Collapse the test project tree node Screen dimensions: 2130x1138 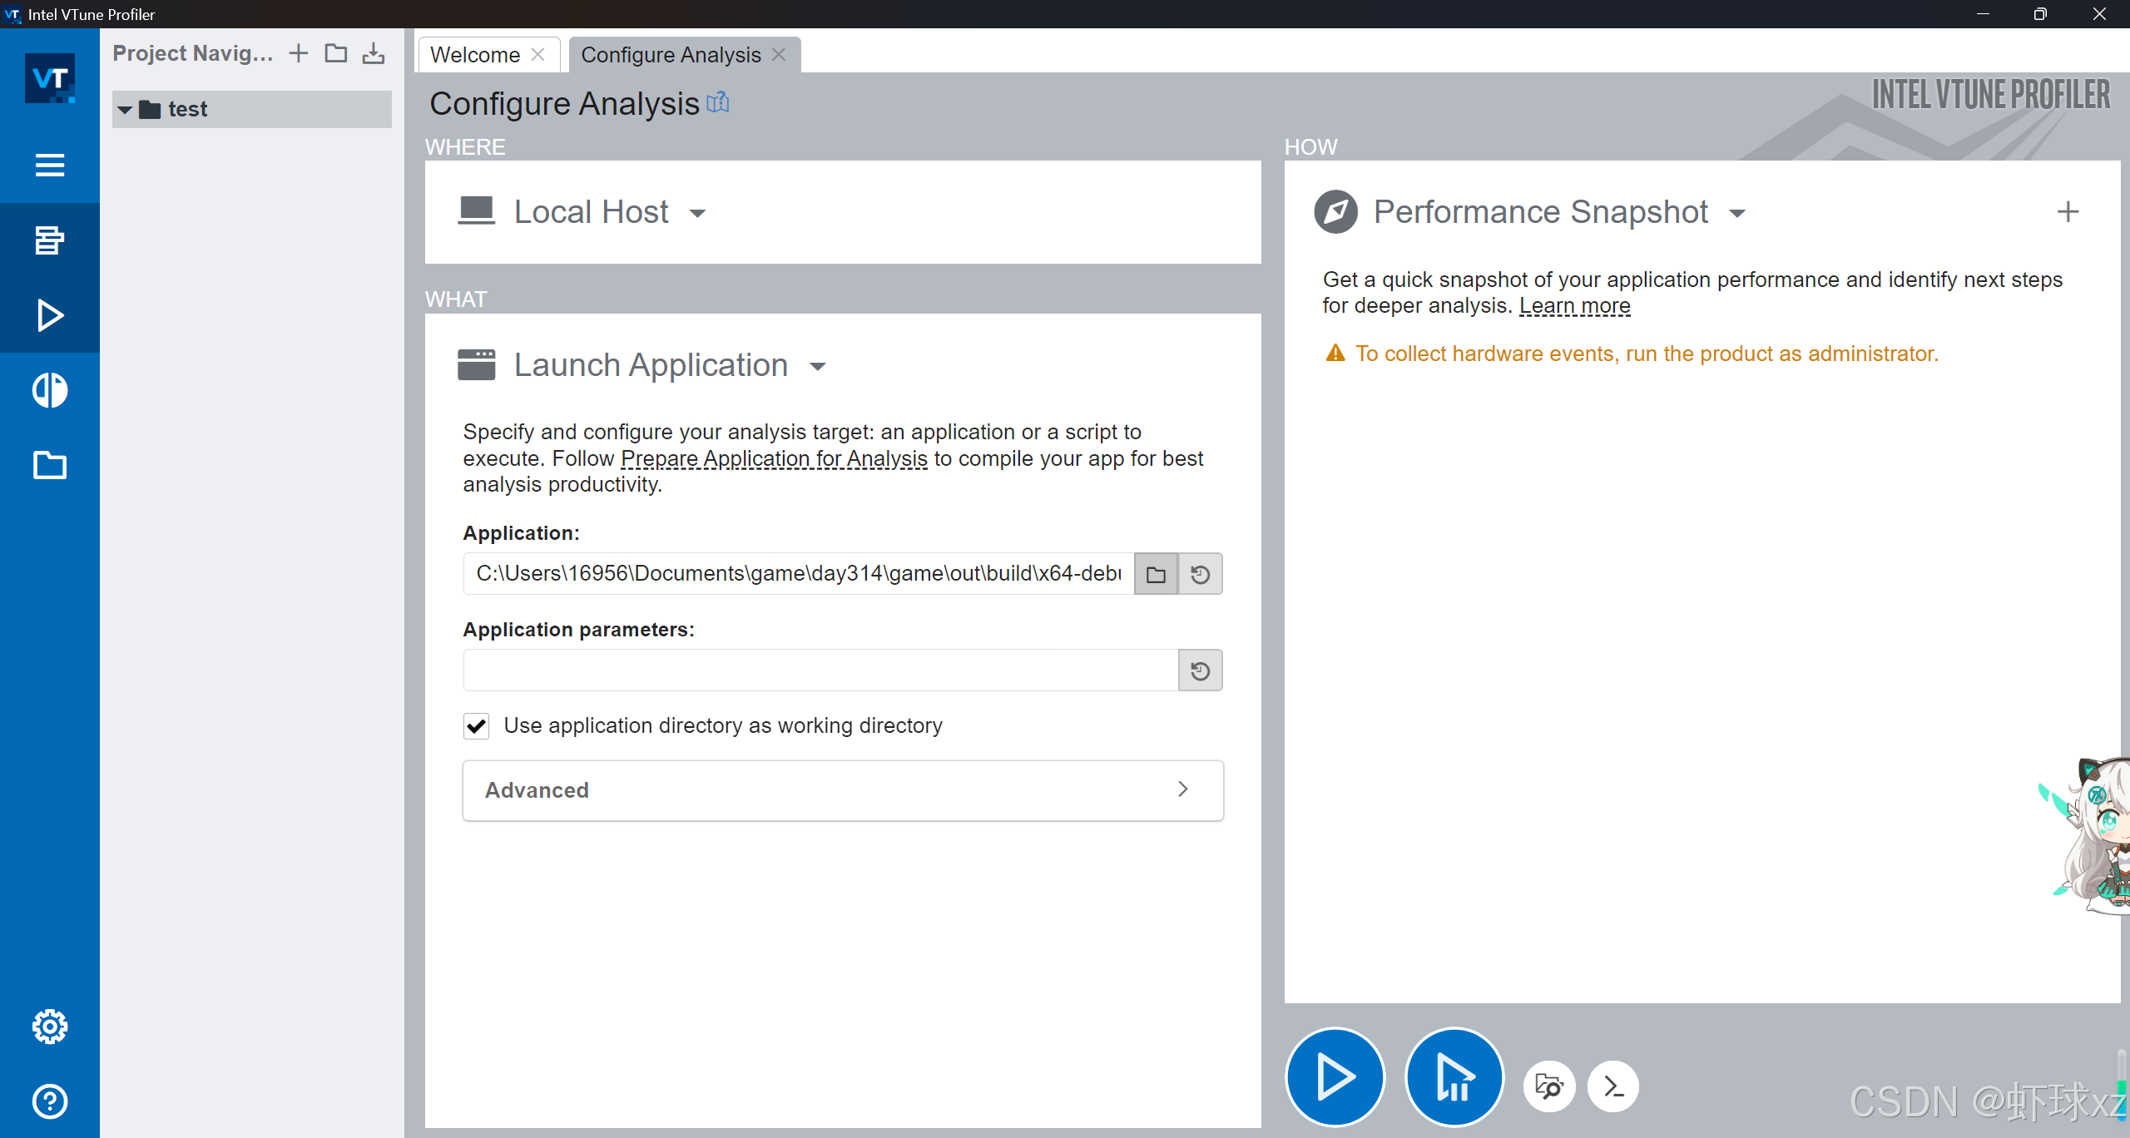(125, 110)
